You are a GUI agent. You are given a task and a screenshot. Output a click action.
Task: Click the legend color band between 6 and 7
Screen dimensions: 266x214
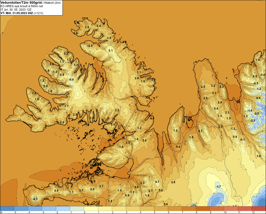click(175, 209)
